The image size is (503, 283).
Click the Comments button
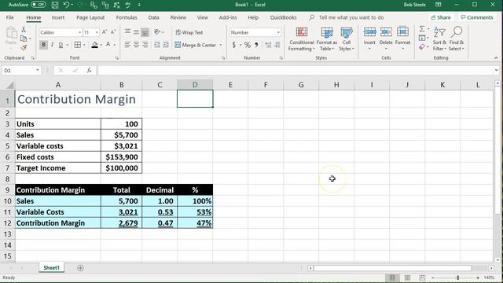click(477, 17)
